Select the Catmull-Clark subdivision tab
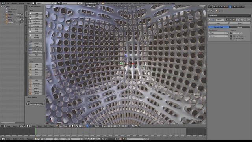The height and width of the screenshot is (142, 252). coord(219,27)
